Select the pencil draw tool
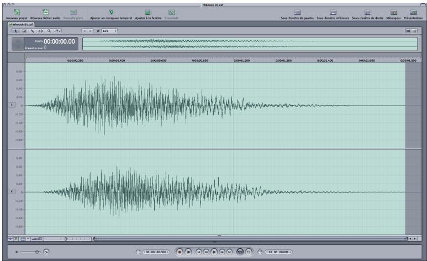Image resolution: width=427 pixels, height=261 pixels. click(x=33, y=31)
